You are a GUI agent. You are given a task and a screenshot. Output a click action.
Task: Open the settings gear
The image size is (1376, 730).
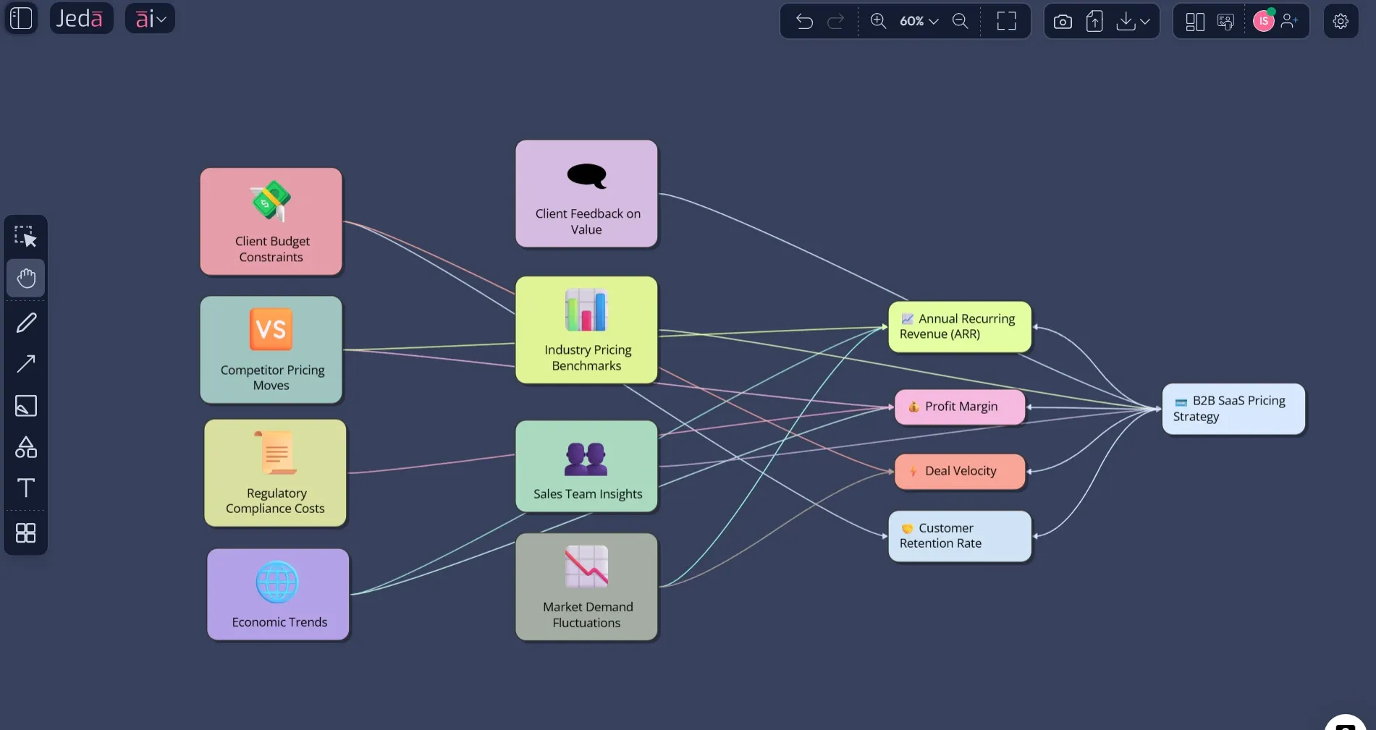[x=1341, y=20]
